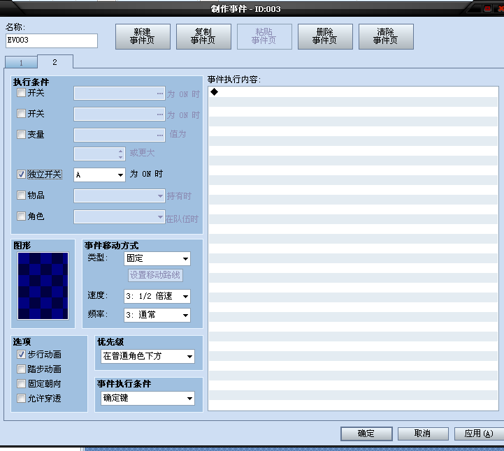Open the 独立开关 A dropdown
504x451 pixels.
pyautogui.click(x=99, y=175)
